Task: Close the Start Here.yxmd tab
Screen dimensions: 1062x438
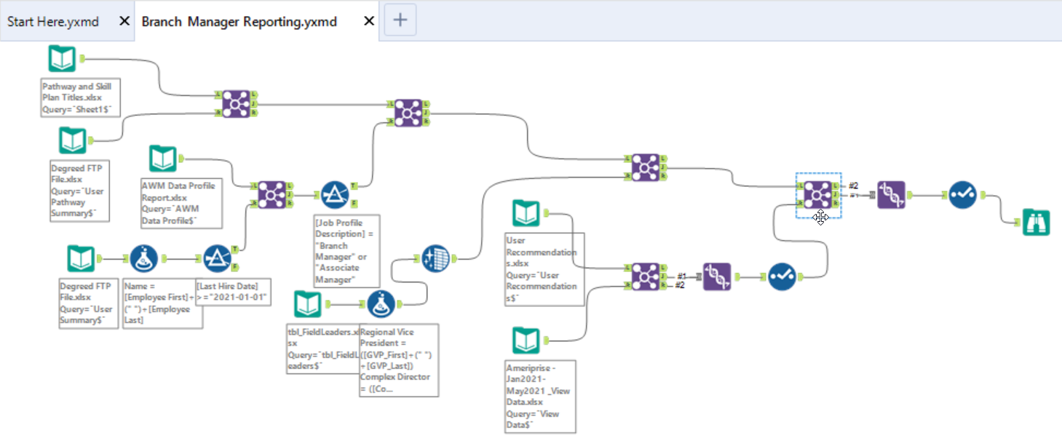Action: (x=122, y=20)
